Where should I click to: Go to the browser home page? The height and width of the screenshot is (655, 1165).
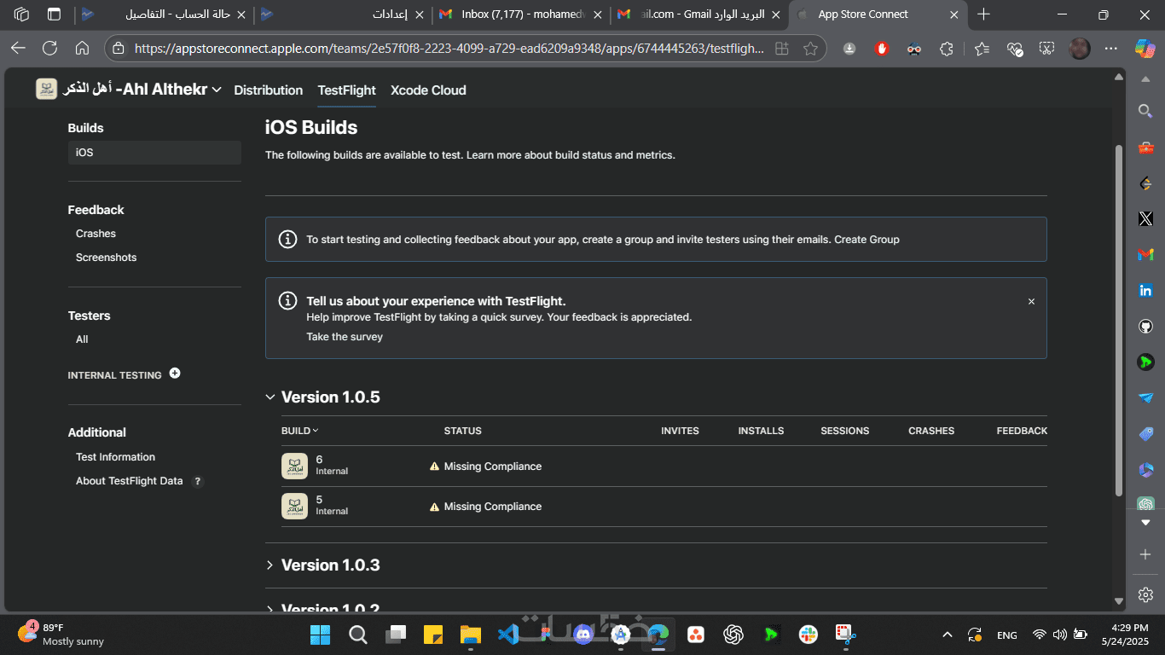pos(82,49)
